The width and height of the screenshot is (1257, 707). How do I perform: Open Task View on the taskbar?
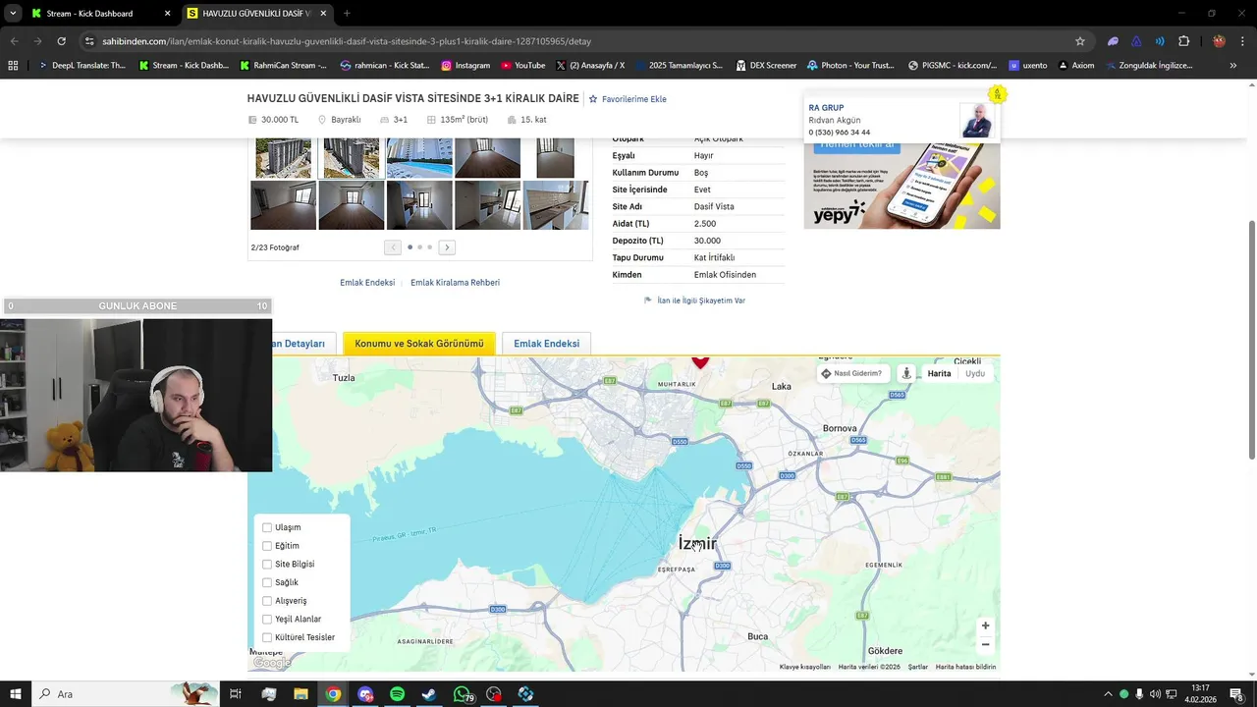(236, 694)
